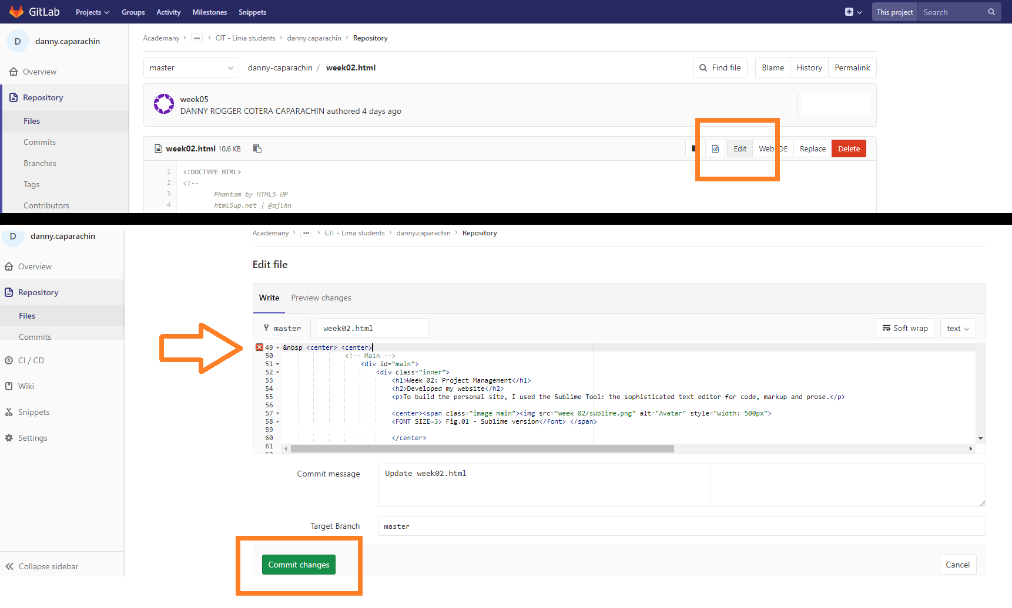1012x608 pixels.
Task: Click the author avatar beside week05
Action: tap(164, 104)
